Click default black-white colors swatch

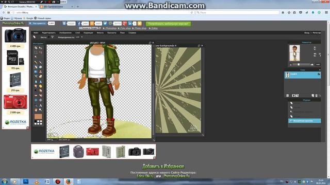36,121
